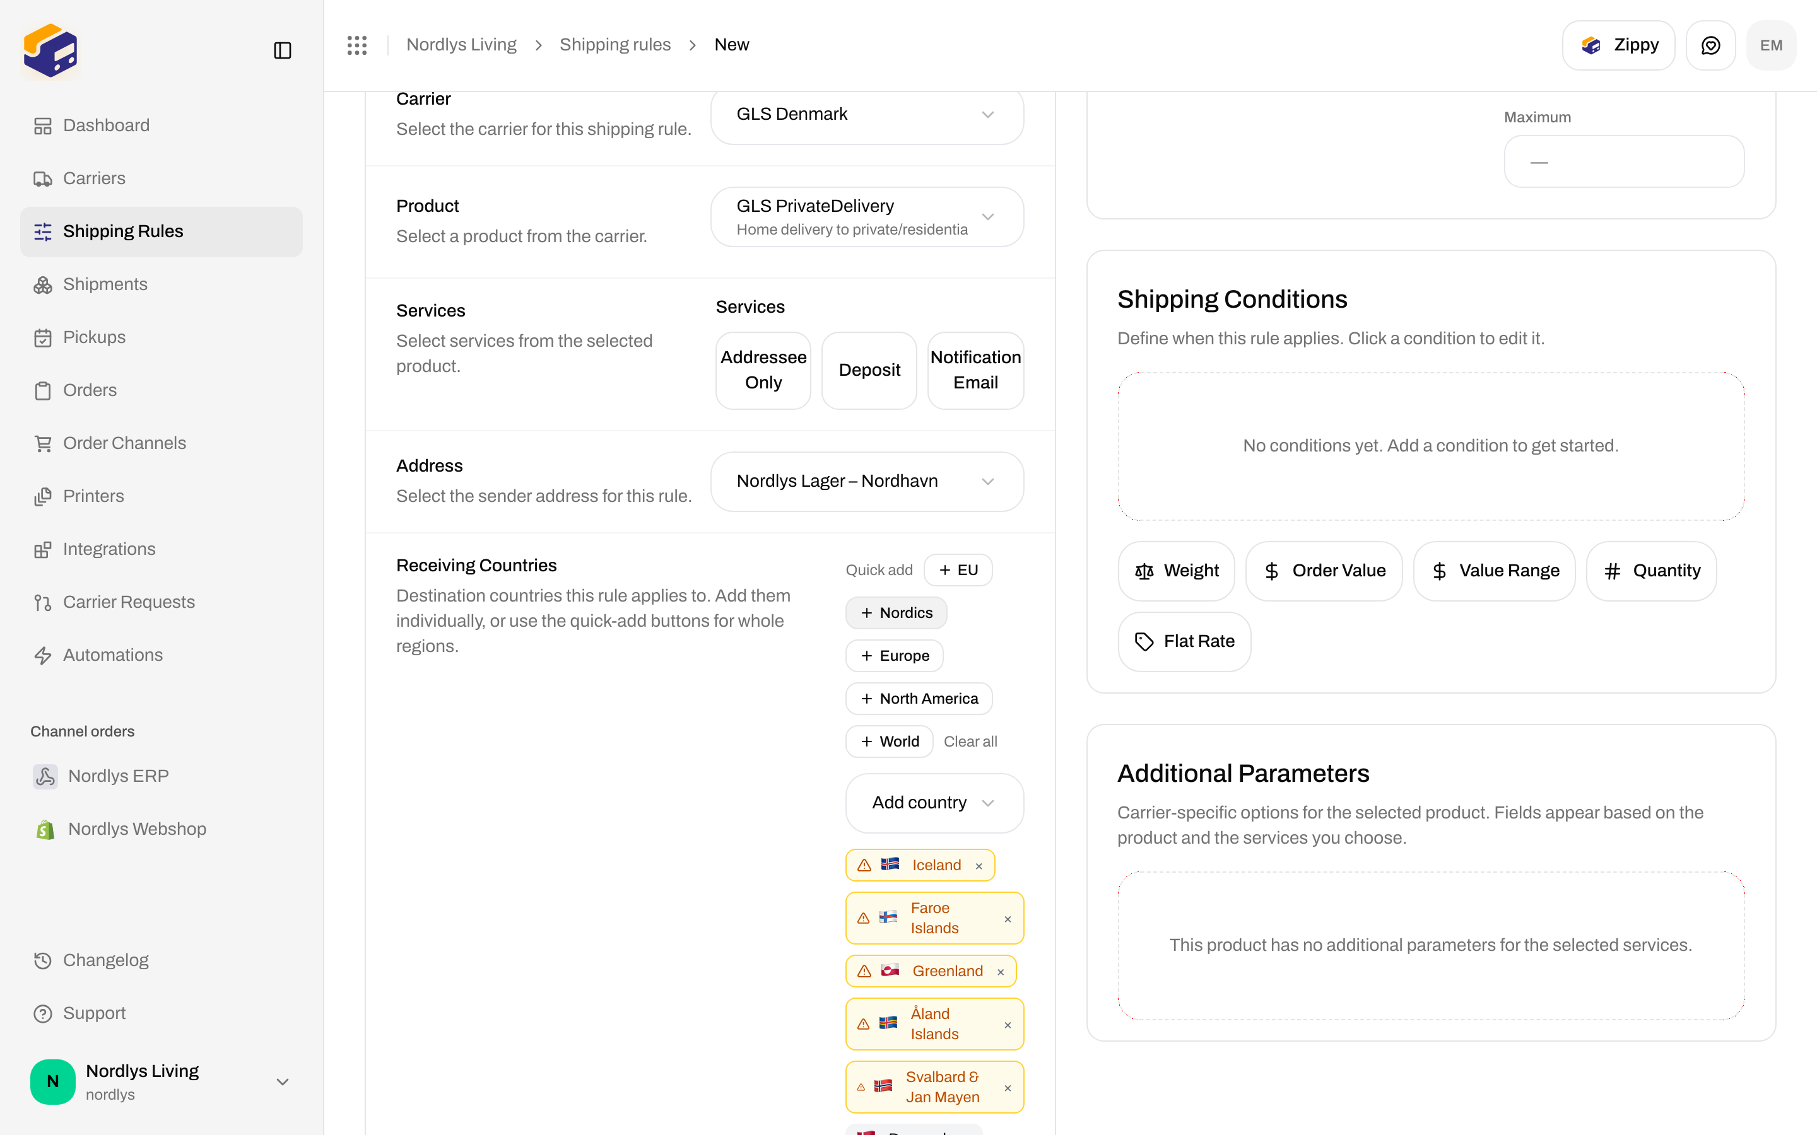The width and height of the screenshot is (1817, 1135).
Task: Click the Automations lightning icon
Action: [x=43, y=655]
